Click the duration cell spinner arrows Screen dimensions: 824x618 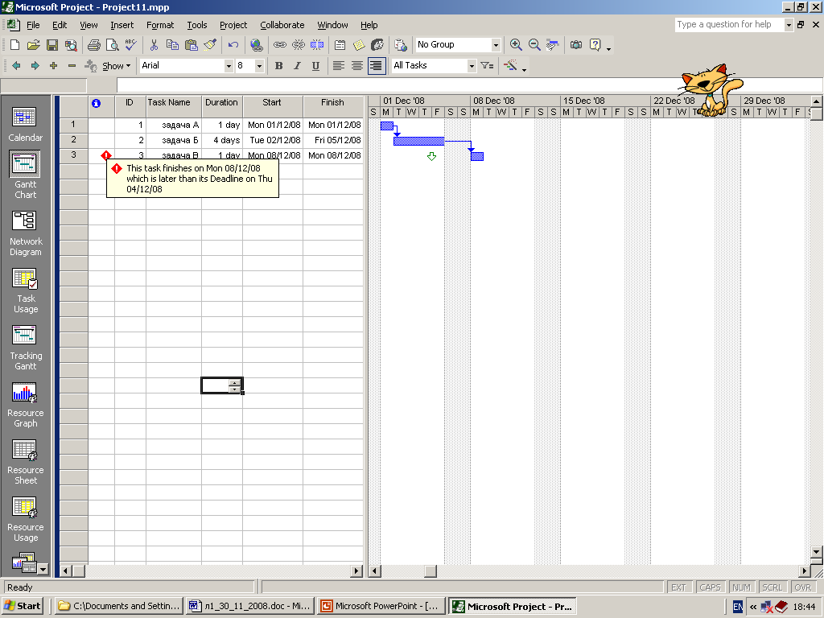pyautogui.click(x=235, y=385)
